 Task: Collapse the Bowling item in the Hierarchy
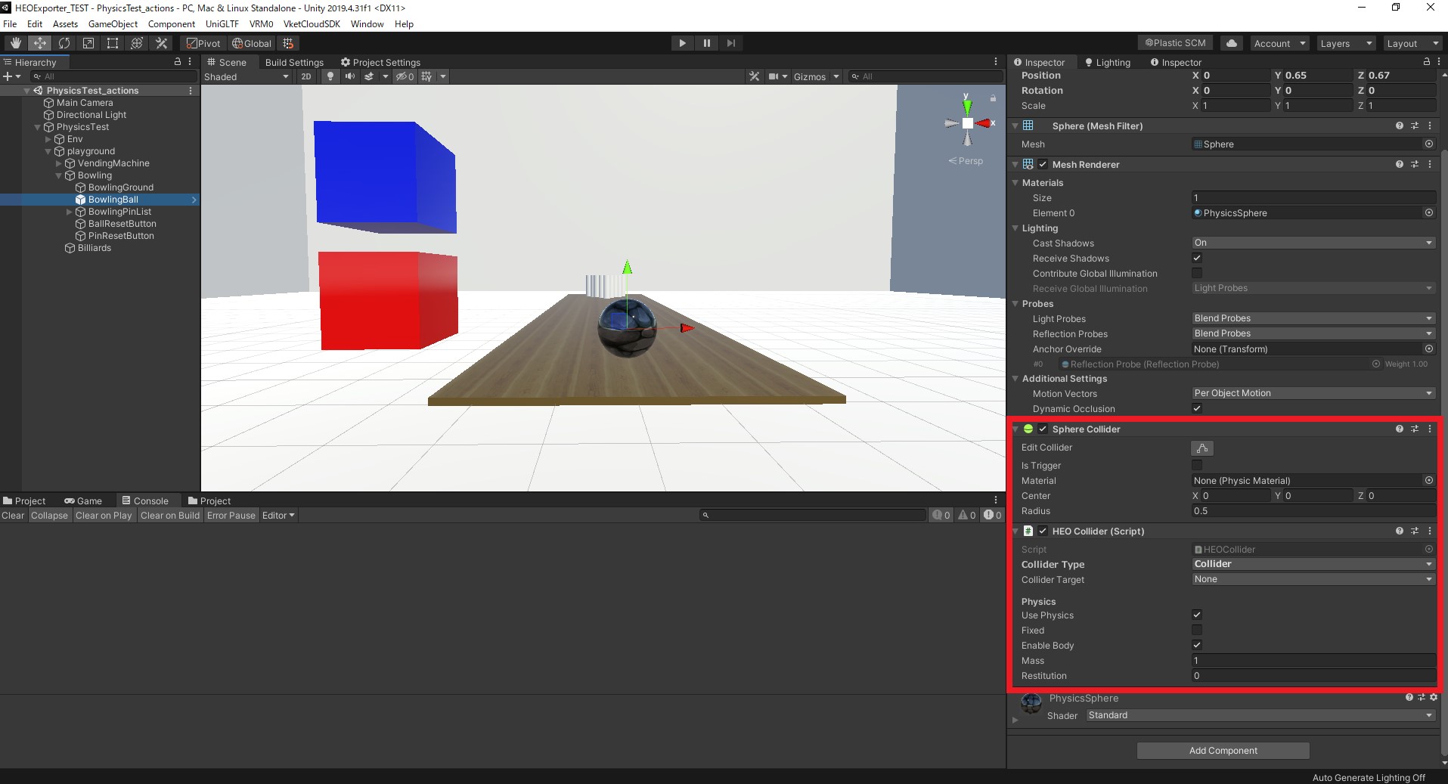[57, 175]
